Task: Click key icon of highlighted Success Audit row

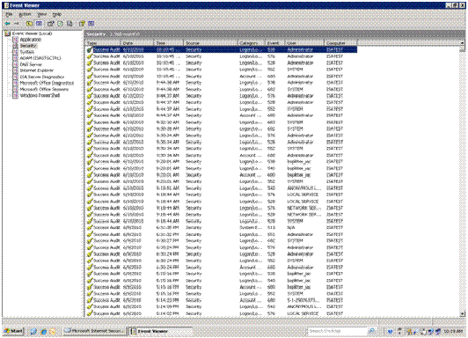Action: click(x=90, y=50)
